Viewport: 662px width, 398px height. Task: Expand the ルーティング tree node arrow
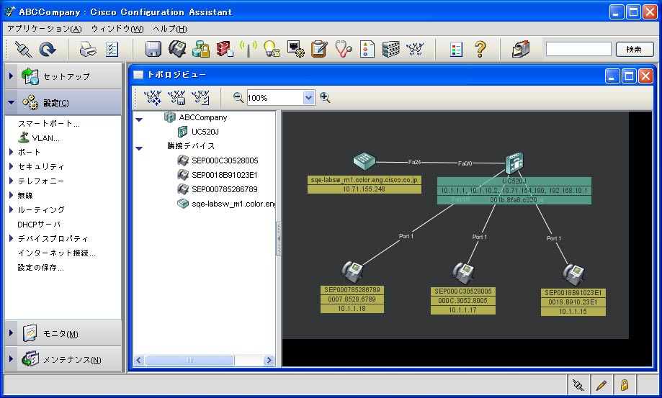point(12,209)
